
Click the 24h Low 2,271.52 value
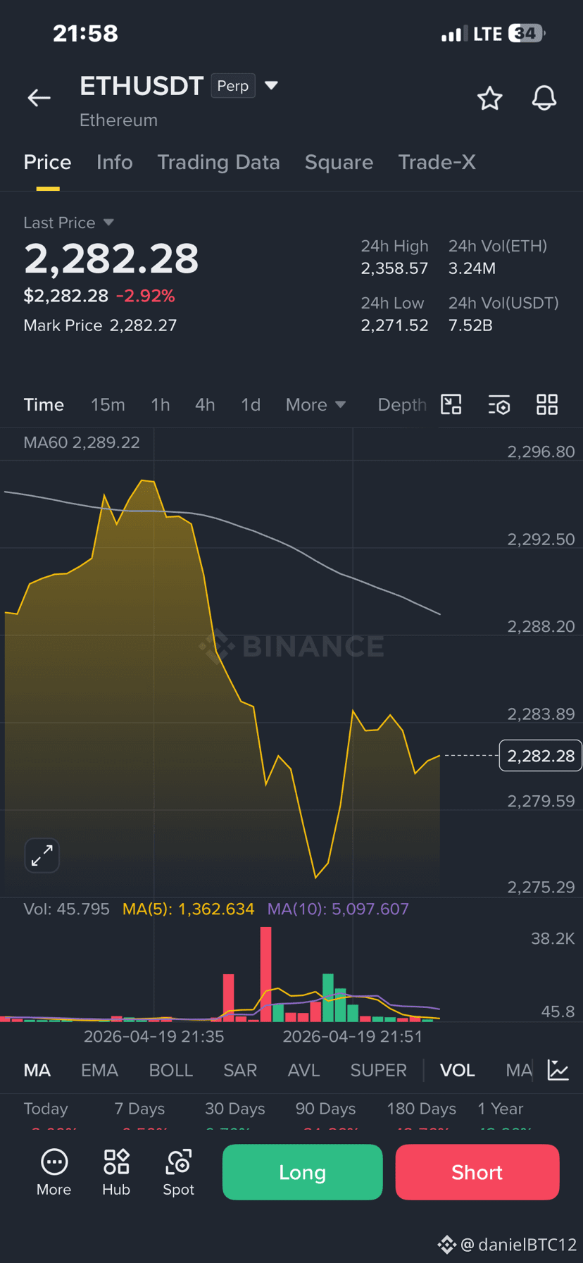(394, 325)
